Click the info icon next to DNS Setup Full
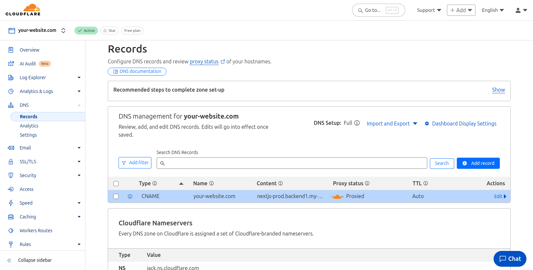This screenshot has height=270, width=533. pyautogui.click(x=357, y=123)
